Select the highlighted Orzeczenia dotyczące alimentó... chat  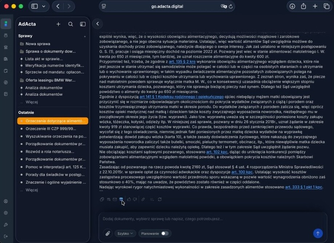click(x=53, y=121)
